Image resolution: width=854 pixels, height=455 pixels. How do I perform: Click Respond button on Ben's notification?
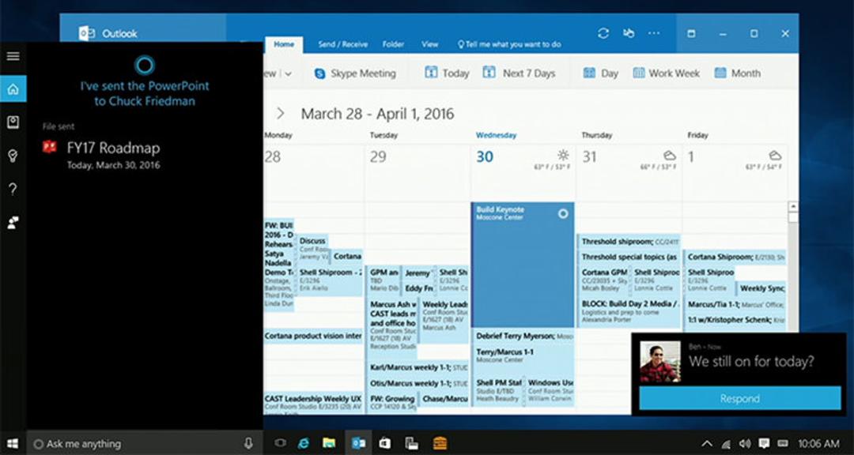739,398
